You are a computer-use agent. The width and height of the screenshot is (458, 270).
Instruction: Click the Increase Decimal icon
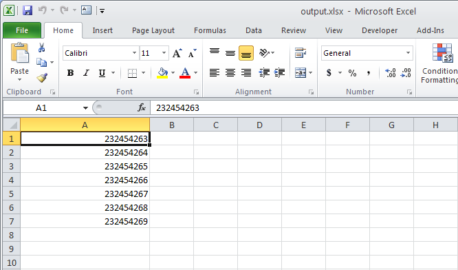pyautogui.click(x=390, y=72)
